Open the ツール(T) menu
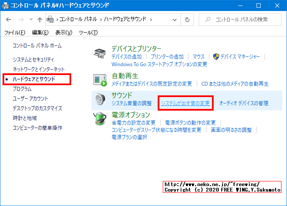The height and width of the screenshot is (206, 287). tap(88, 33)
